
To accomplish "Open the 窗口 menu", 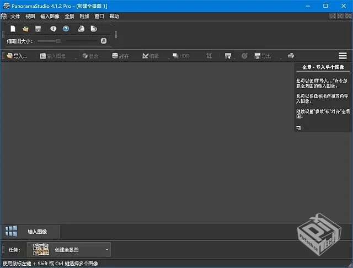I will 99,17.
